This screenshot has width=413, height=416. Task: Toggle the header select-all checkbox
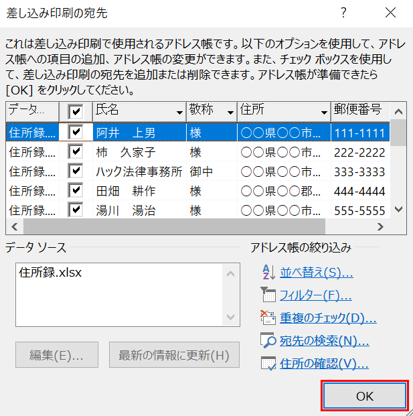click(76, 111)
